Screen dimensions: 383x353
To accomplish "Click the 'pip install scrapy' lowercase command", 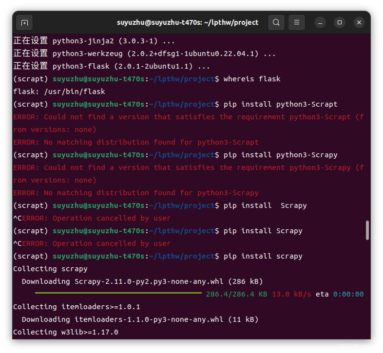I will pos(263,256).
